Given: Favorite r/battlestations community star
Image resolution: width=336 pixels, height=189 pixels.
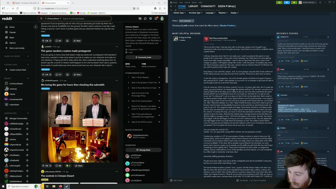Looking at the screenshot, I should [x=27, y=181].
